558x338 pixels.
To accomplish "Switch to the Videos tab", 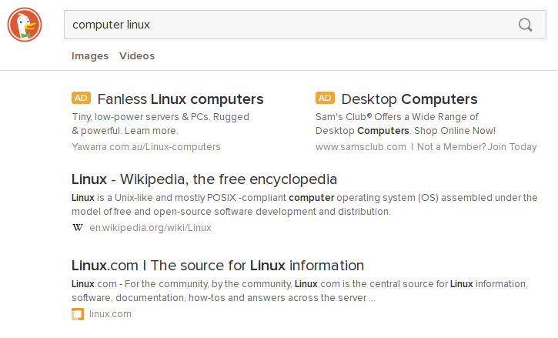I will coord(137,56).
